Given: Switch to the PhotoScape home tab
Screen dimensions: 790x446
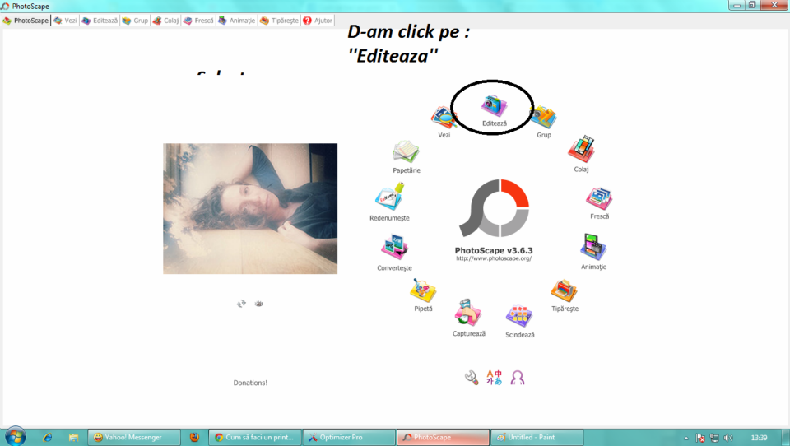Looking at the screenshot, I should point(26,21).
